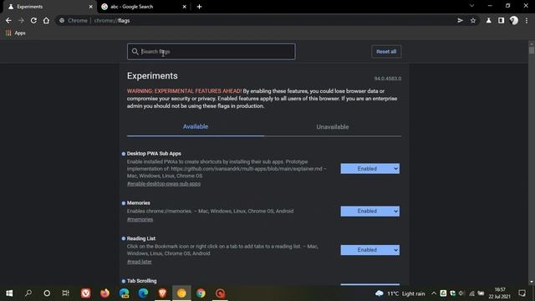This screenshot has width=535, height=301.
Task: Switch to the Available flags tab
Action: click(196, 127)
